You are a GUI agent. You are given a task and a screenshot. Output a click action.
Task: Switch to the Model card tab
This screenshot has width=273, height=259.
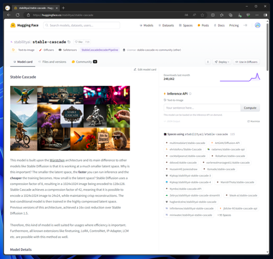23,62
